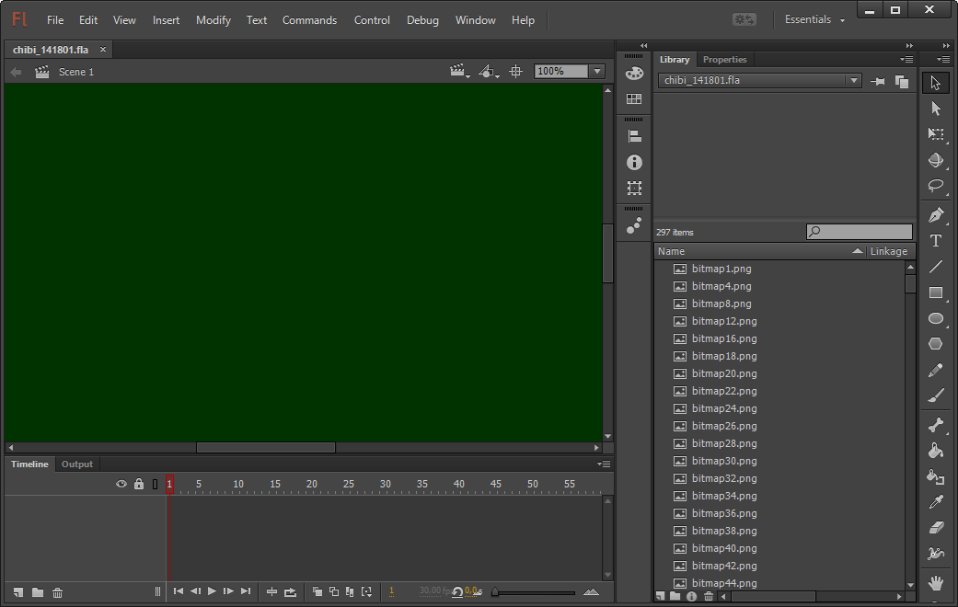The image size is (958, 607).
Task: Expand the library document chibi_141801.fla dropdown
Action: click(x=853, y=81)
